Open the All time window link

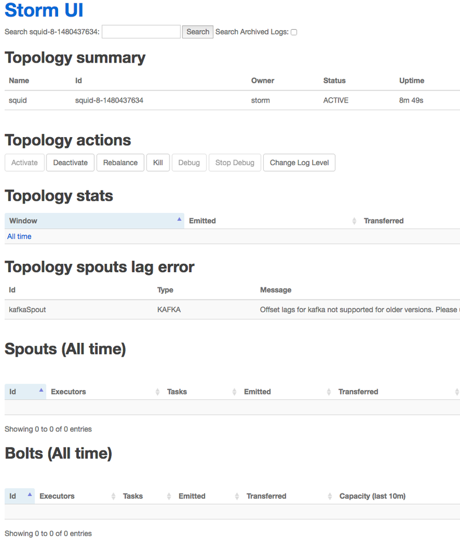[x=19, y=236]
